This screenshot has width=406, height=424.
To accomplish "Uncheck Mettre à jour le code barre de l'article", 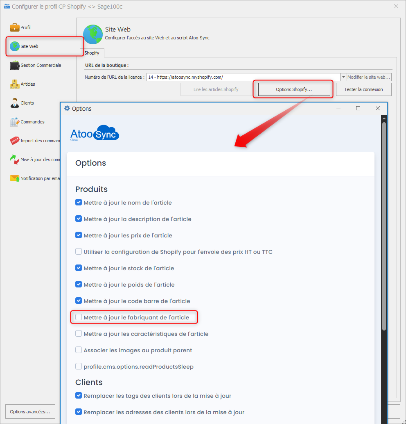I will coord(79,301).
